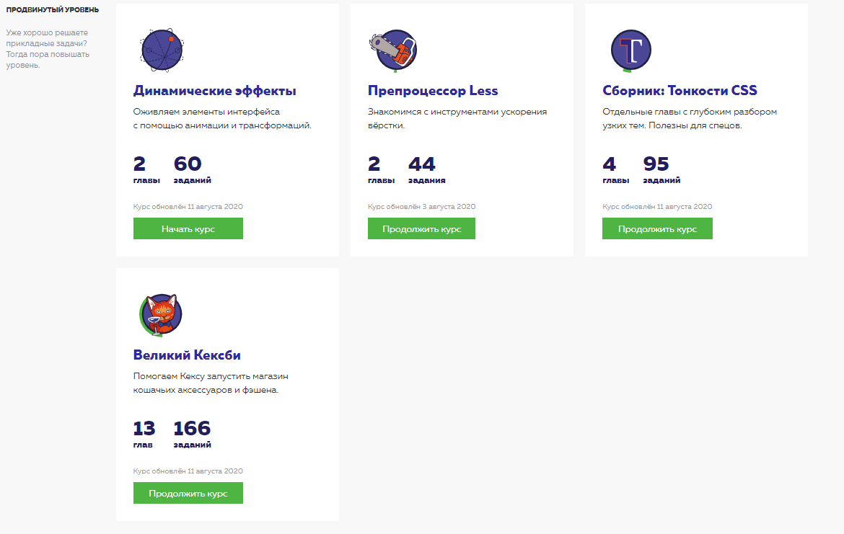Open the Великий Кексби course title
The width and height of the screenshot is (844, 534).
(x=187, y=355)
